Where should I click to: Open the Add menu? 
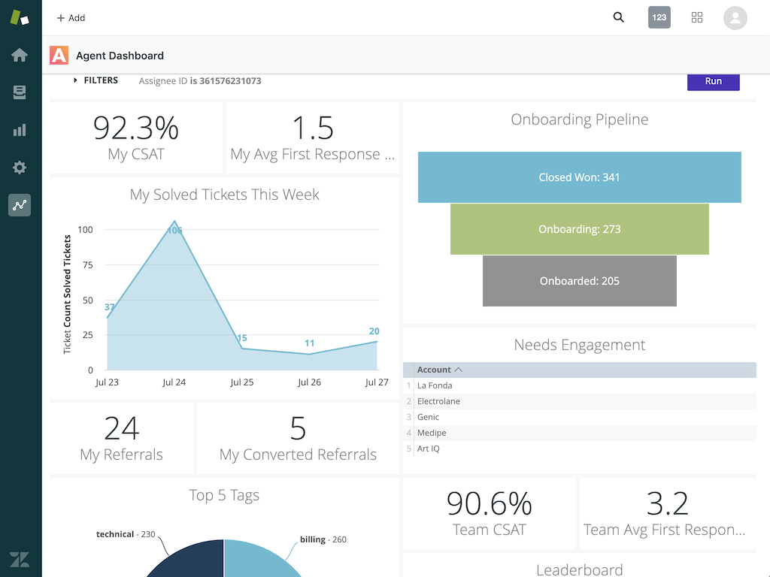tap(70, 17)
